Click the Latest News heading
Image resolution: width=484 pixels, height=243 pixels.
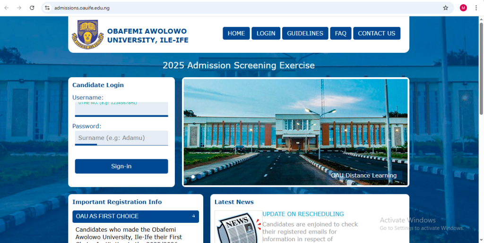234,202
